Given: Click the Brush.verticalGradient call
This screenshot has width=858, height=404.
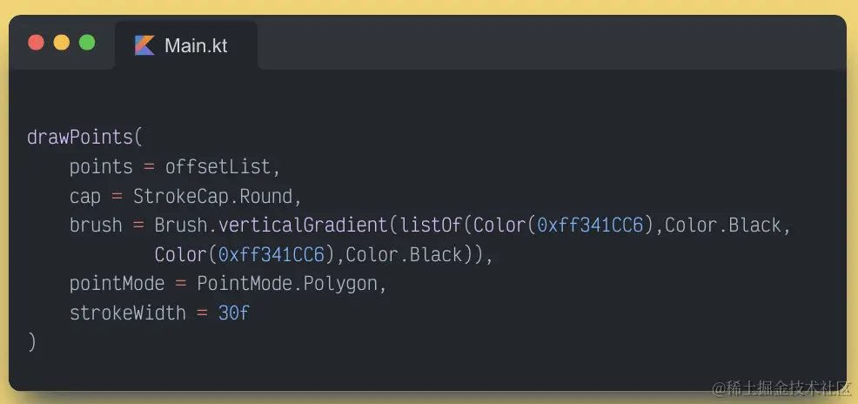Looking at the screenshot, I should coord(271,225).
